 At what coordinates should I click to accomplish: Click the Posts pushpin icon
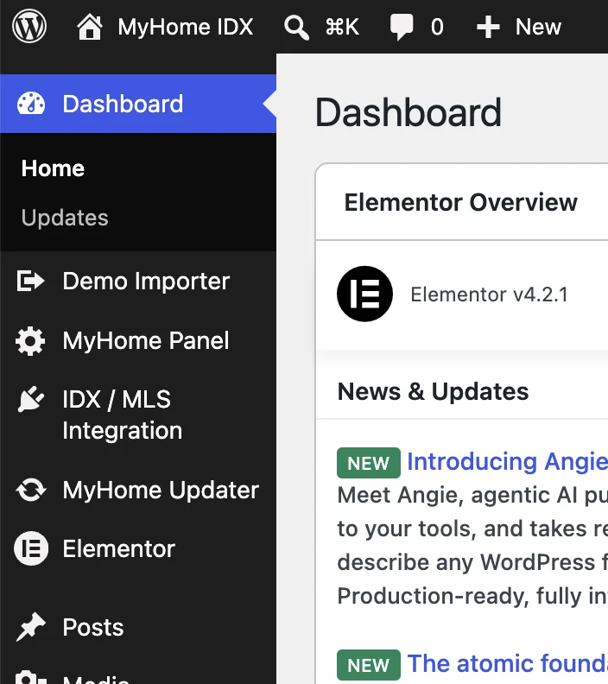[30, 627]
